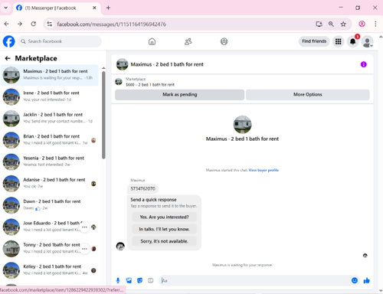
Task: Open Brian conversation in list
Action: coord(50,140)
